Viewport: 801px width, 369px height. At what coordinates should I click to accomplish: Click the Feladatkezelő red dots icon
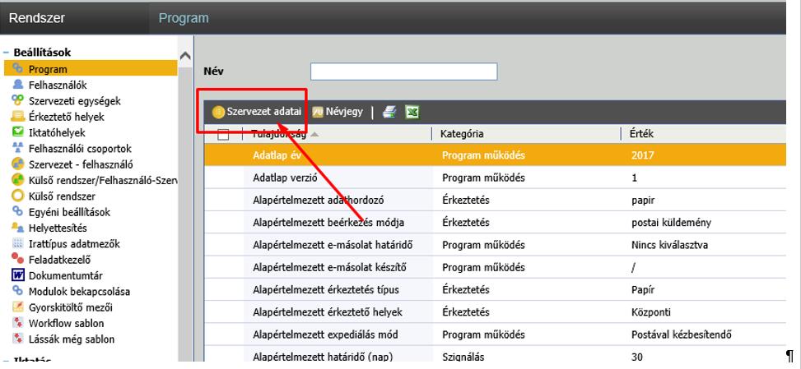18,260
